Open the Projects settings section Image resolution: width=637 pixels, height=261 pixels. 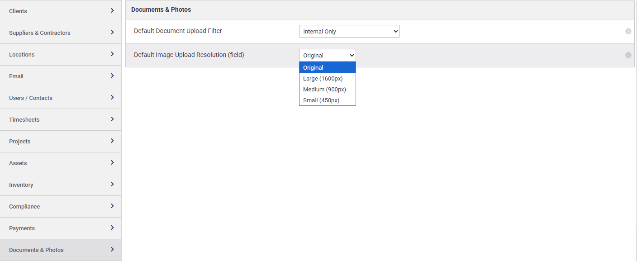click(61, 141)
